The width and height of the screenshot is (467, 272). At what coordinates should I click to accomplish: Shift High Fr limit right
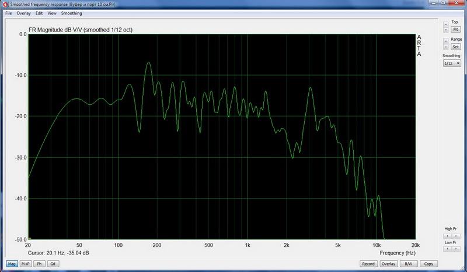pos(456,236)
